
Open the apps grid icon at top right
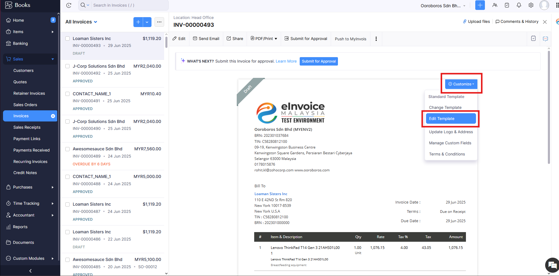pyautogui.click(x=557, y=5)
